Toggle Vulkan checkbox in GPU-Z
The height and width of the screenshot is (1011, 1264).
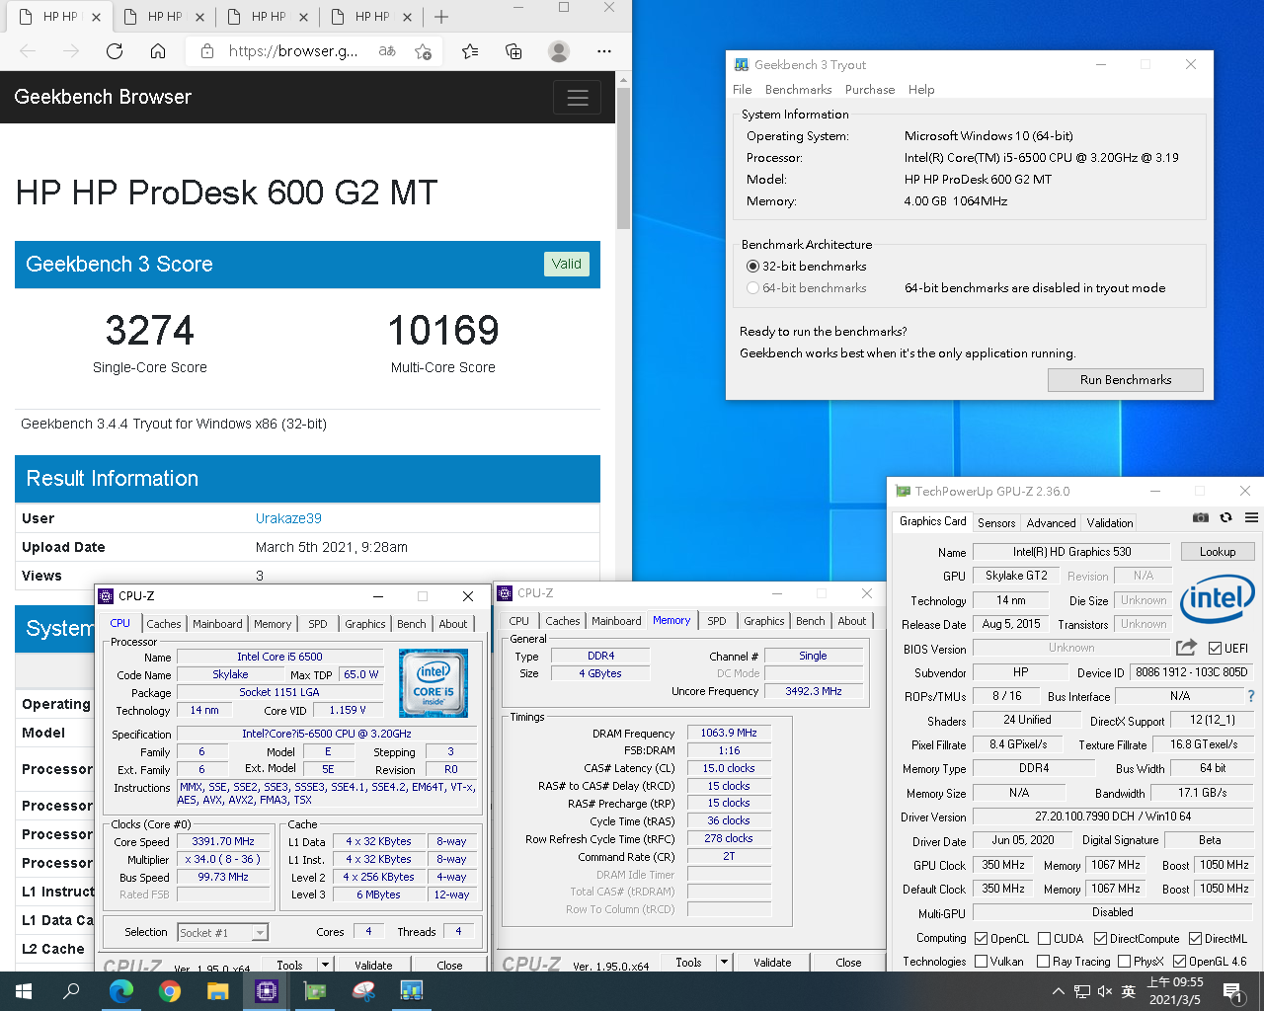981,962
